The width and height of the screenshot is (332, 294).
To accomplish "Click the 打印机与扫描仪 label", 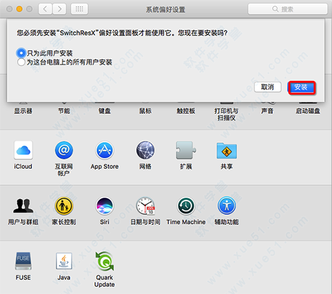I will pos(227,114).
